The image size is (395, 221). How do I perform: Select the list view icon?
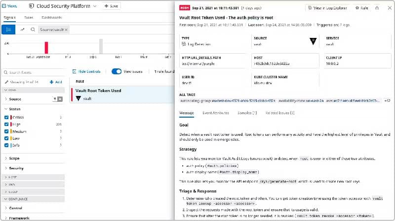pyautogui.click(x=9, y=30)
